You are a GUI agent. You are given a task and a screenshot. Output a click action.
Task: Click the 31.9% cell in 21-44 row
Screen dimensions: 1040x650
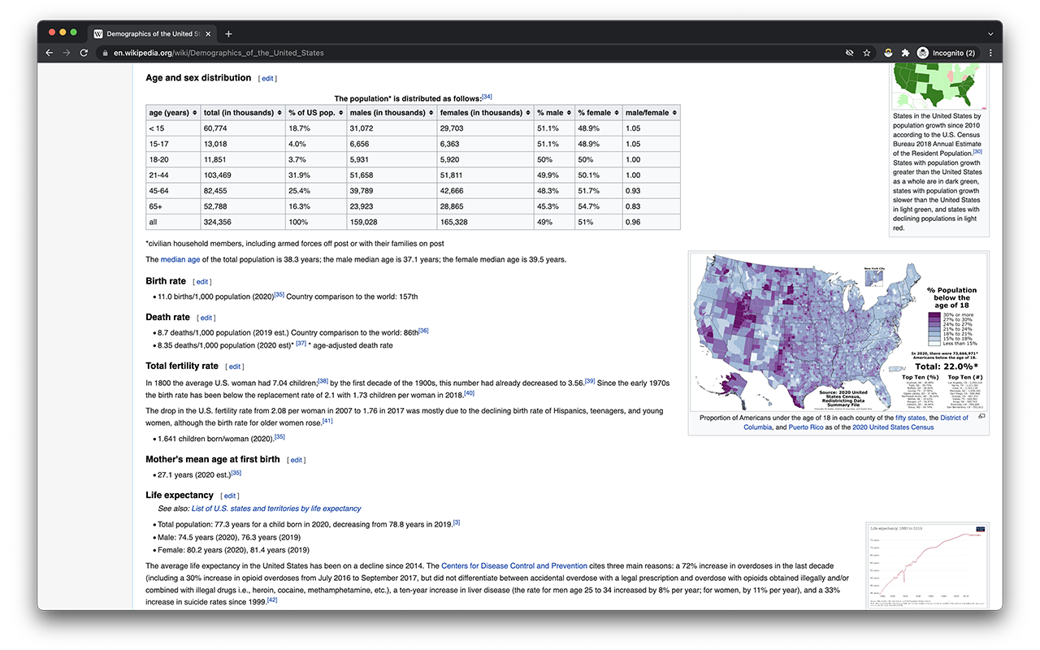coord(315,175)
